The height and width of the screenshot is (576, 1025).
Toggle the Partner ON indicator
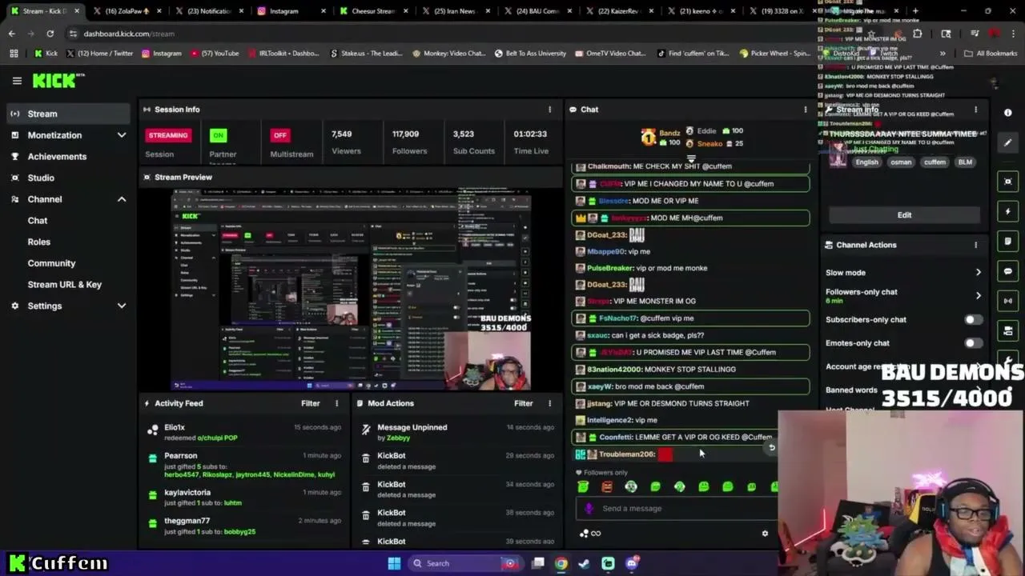218,135
